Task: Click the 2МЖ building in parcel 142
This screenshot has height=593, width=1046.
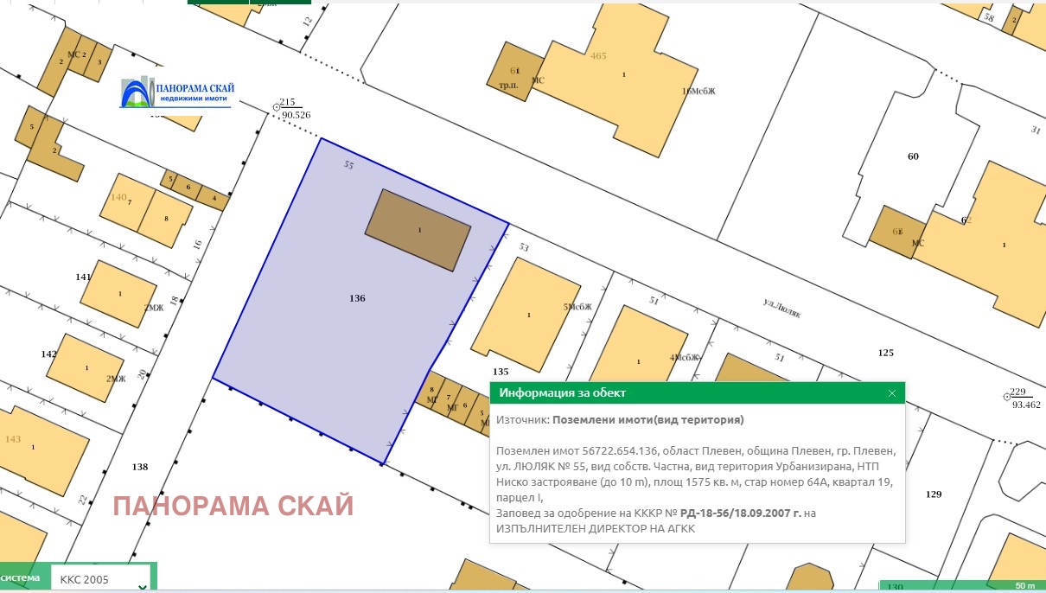Action: (x=86, y=368)
